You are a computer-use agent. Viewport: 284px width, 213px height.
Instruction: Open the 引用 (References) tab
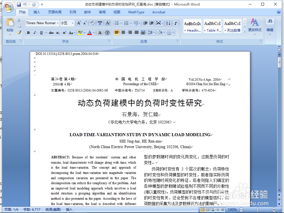[x=73, y=12]
